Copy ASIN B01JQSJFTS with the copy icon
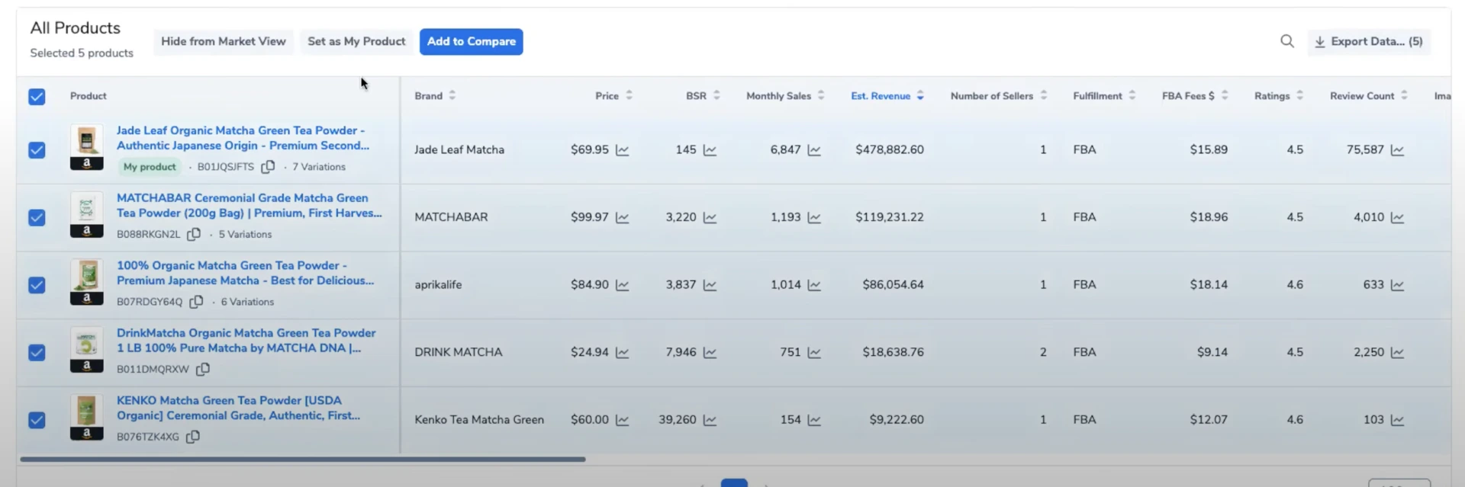The image size is (1465, 487). [268, 167]
